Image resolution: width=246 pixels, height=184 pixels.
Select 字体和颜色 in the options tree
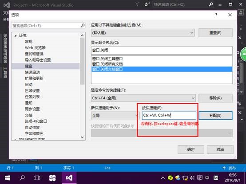(x=34, y=133)
